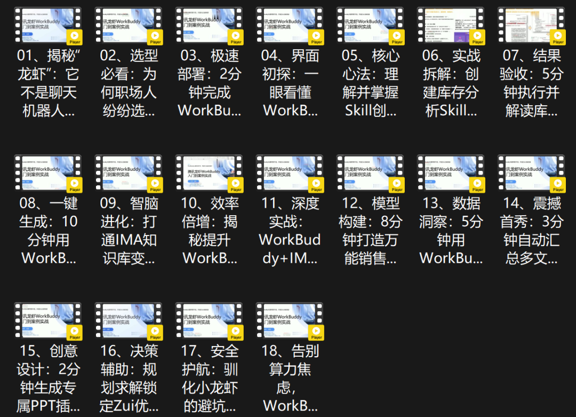Viewport: 576px width, 417px height.
Task: Open video file icon for 09、智脑进化
Action: (129, 173)
